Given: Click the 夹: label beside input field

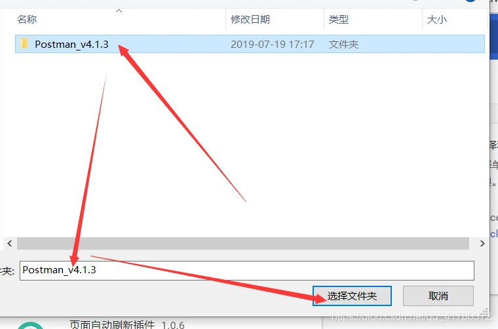Looking at the screenshot, I should (7, 271).
